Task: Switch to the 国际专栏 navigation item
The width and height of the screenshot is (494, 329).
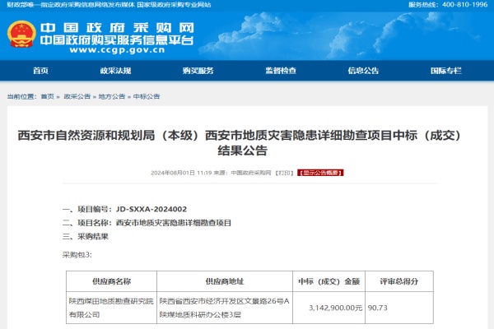Action: [445, 71]
